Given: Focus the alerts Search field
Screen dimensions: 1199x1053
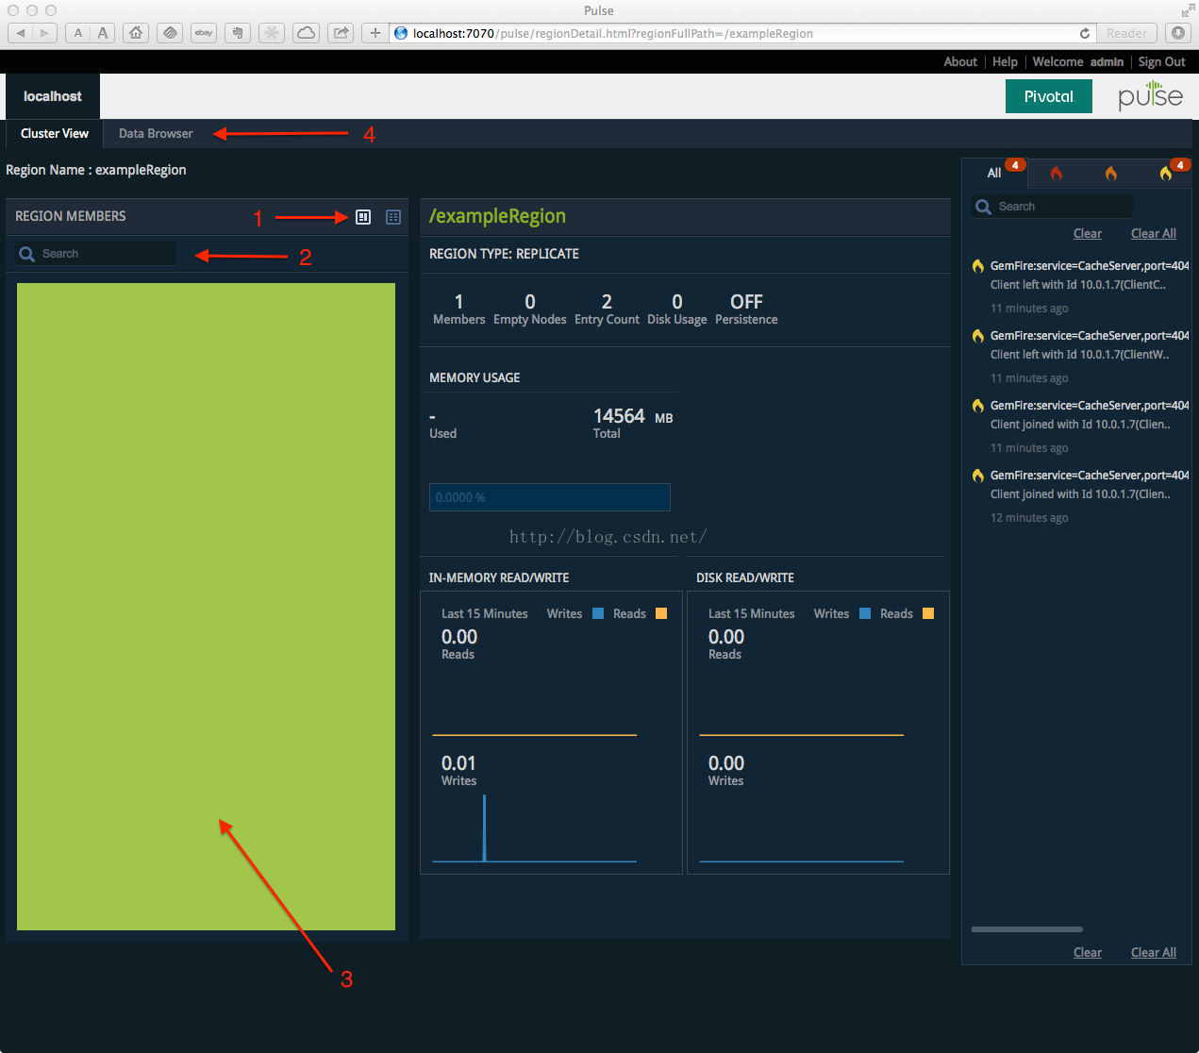Looking at the screenshot, I should coord(1053,207).
